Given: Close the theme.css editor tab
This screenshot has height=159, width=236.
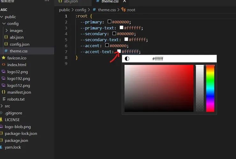Looking at the screenshot, I should point(124,1).
